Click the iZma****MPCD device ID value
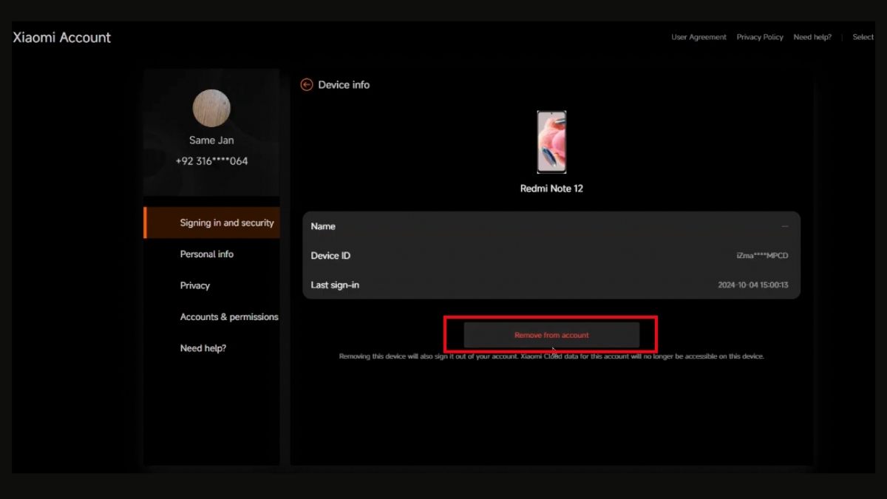The width and height of the screenshot is (887, 499). pos(762,256)
